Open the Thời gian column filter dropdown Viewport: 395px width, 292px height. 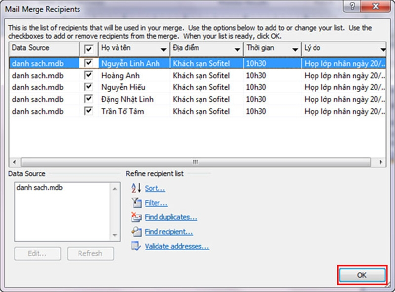click(x=295, y=50)
